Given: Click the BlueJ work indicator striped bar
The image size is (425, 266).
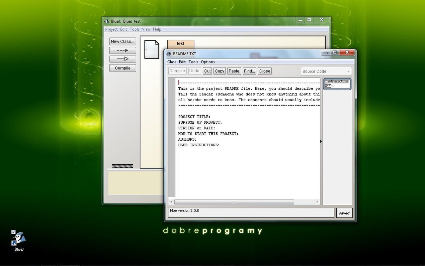Looking at the screenshot, I should click(122, 166).
